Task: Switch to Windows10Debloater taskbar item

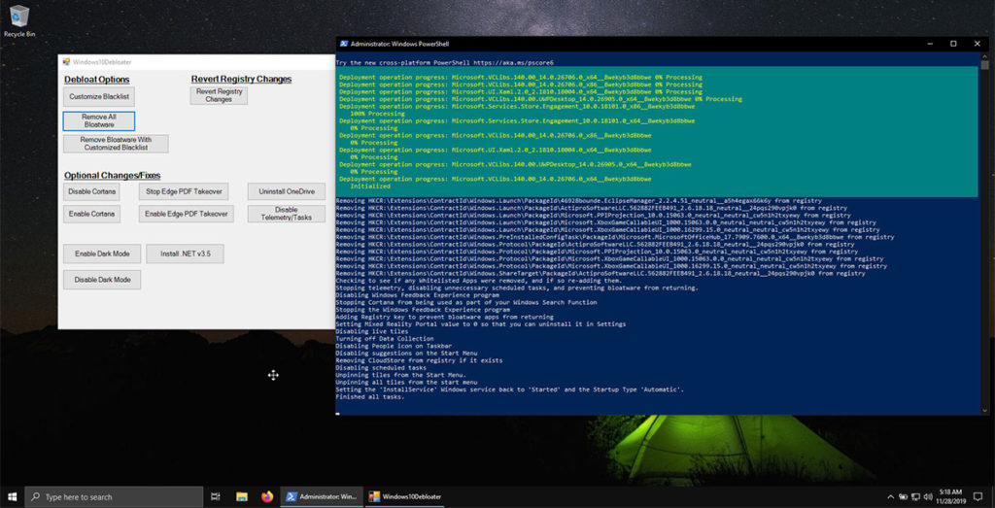Action: pyautogui.click(x=405, y=496)
